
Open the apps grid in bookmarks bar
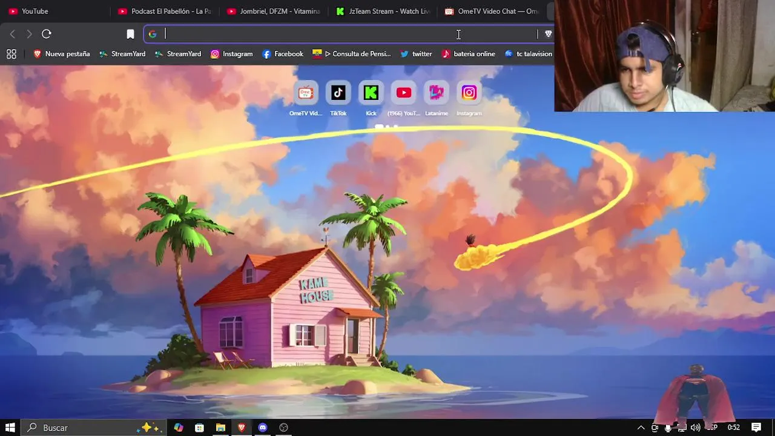click(11, 54)
